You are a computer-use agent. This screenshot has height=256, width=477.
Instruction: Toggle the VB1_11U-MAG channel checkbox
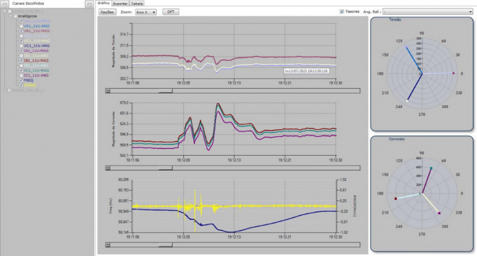22,30
